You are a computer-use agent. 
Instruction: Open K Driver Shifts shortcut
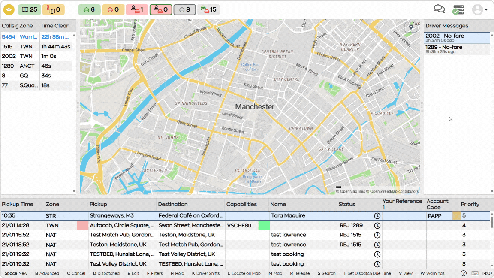(206, 273)
